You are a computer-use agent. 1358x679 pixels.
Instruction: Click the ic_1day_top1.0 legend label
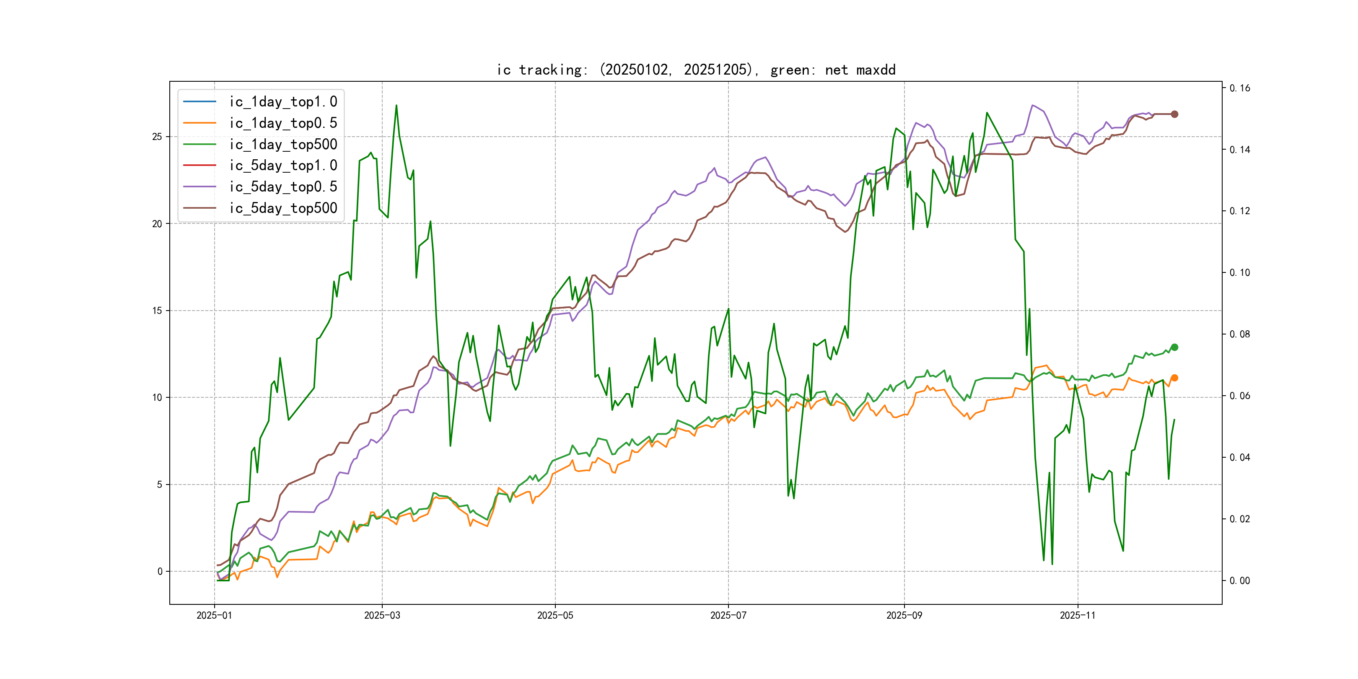[283, 102]
